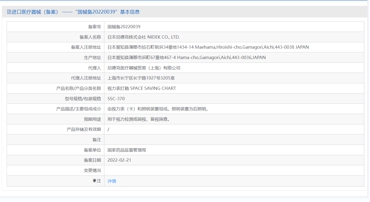The width and height of the screenshot is (370, 202).
Task: Click the 产品名称/产品分类名称 label
Action: [x=79, y=88]
